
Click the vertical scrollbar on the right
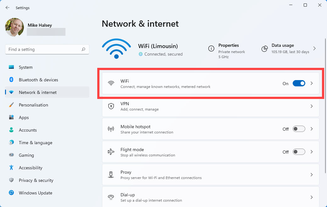pyautogui.click(x=325, y=104)
